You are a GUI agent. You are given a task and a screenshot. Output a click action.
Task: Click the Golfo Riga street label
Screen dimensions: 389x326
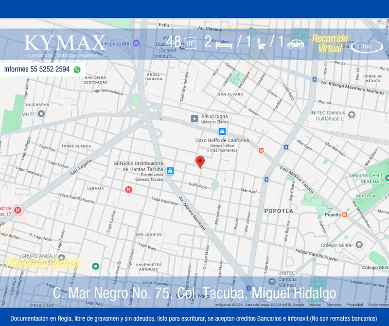click(198, 185)
